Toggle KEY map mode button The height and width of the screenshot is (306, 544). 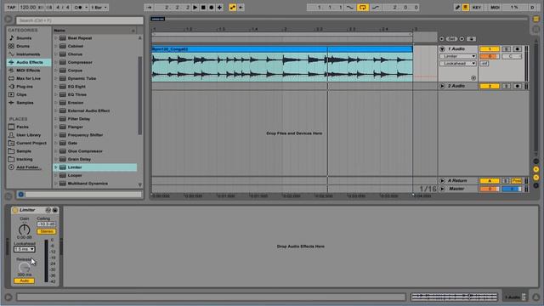pos(477,8)
